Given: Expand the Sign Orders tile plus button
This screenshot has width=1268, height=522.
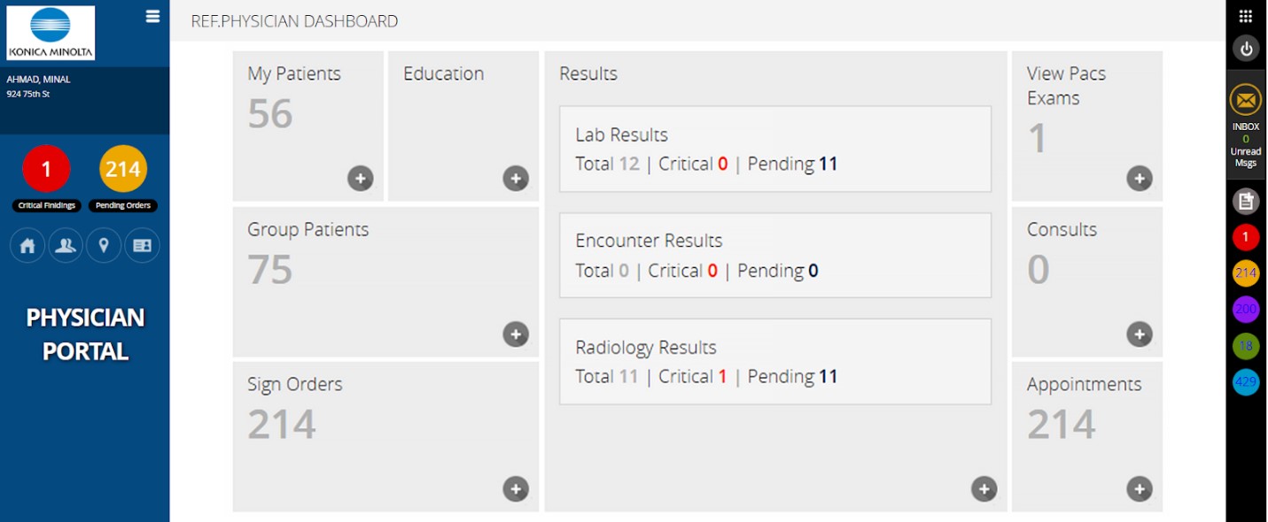Looking at the screenshot, I should pyautogui.click(x=516, y=489).
